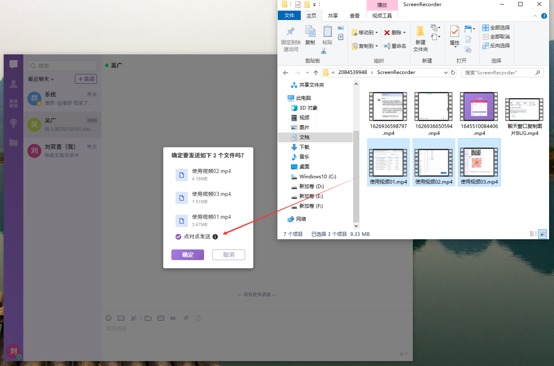Screen dimensions: 554x366
Task: Collapse the Explorer ribbon
Action: [x=535, y=16]
